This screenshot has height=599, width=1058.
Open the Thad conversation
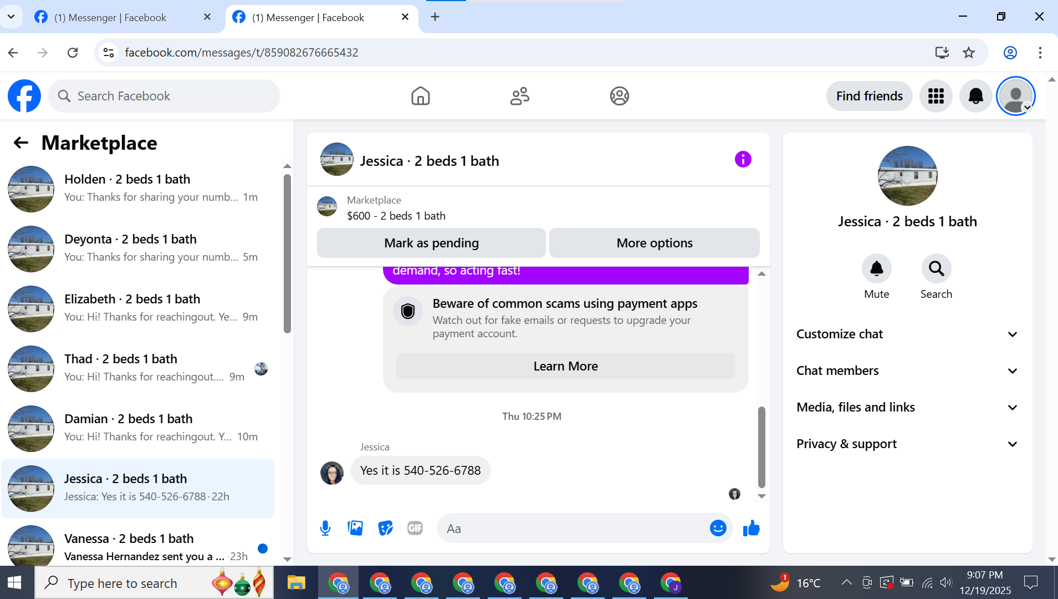pos(139,368)
